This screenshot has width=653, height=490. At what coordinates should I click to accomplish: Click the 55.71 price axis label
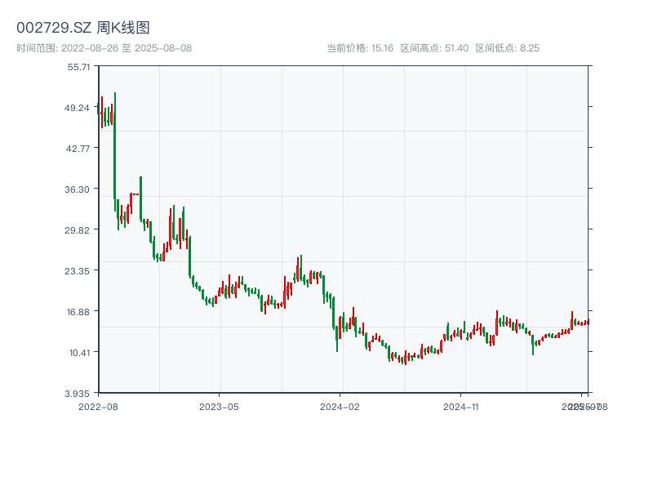pos(79,67)
